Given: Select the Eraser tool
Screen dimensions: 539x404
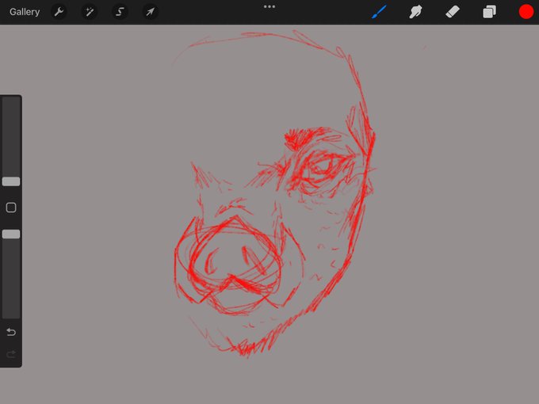Looking at the screenshot, I should coord(453,12).
